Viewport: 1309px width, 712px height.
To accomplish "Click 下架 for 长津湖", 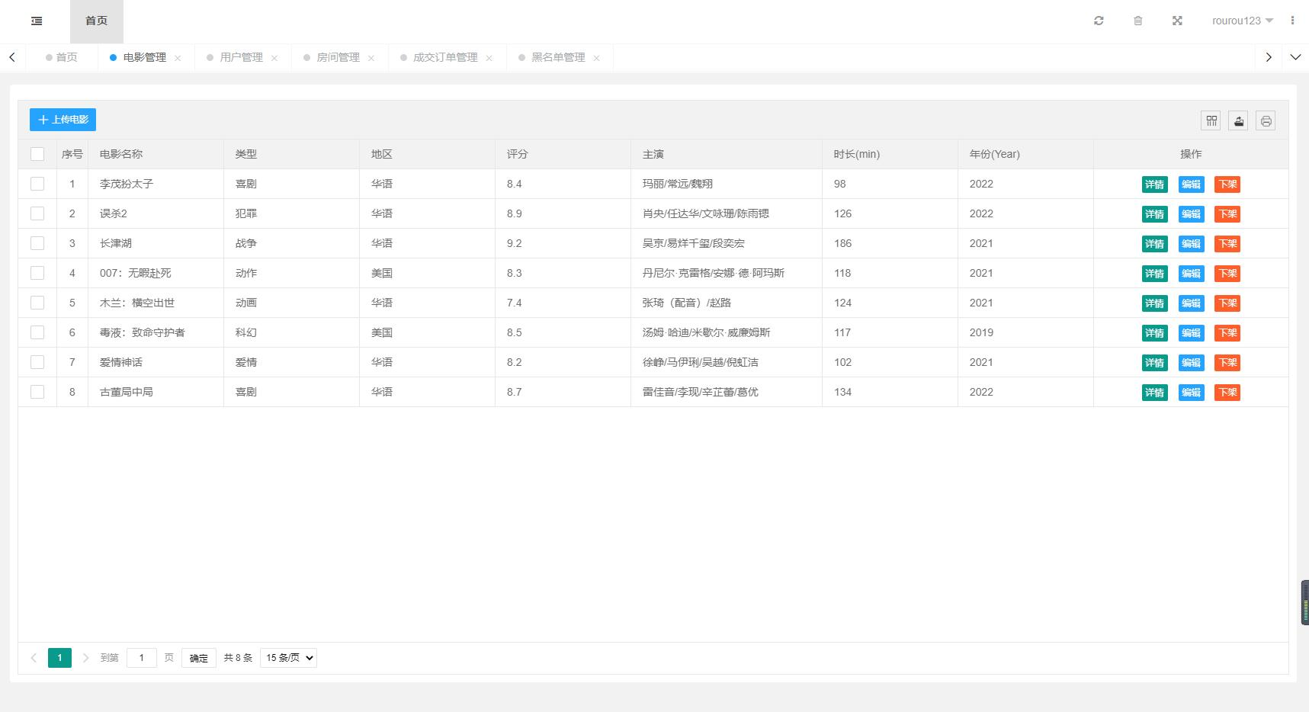I will pos(1227,244).
